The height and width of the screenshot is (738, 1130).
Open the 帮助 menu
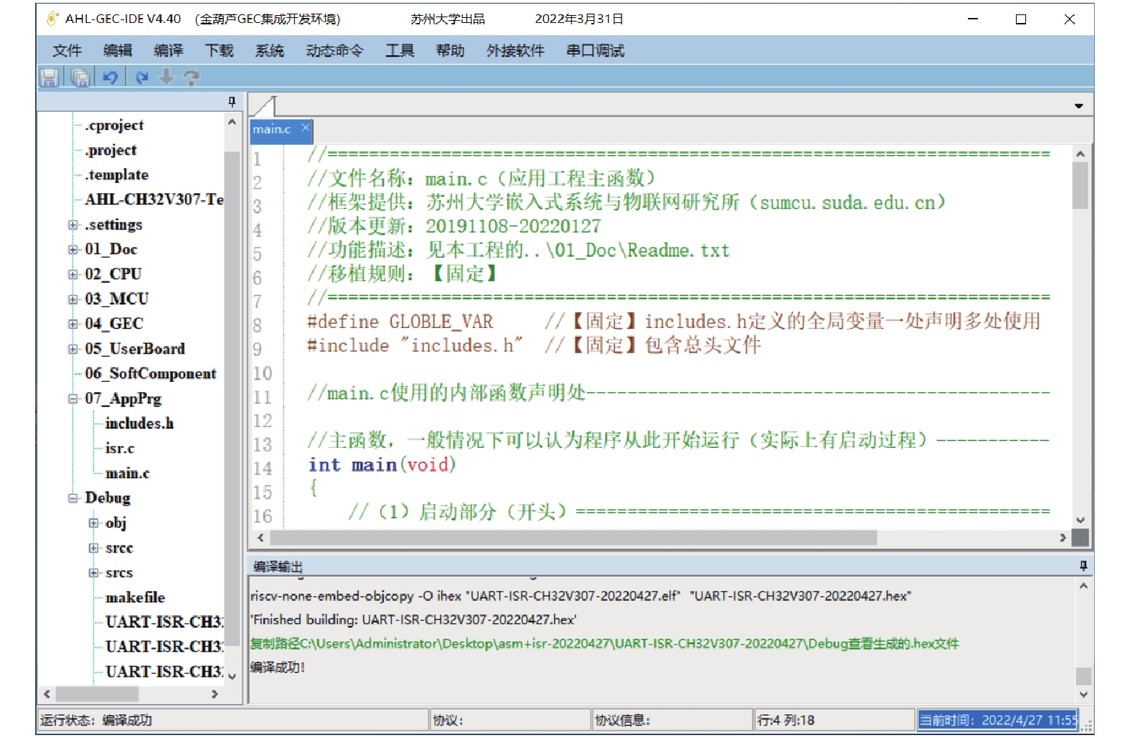tap(450, 50)
